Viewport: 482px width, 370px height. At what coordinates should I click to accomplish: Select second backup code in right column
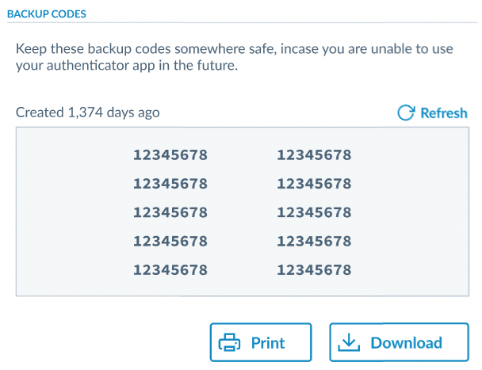[x=314, y=184]
